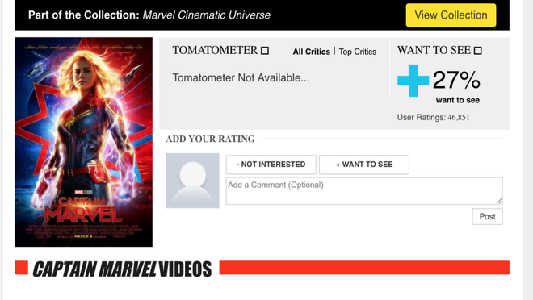Open the Want To See info square icon

(477, 51)
